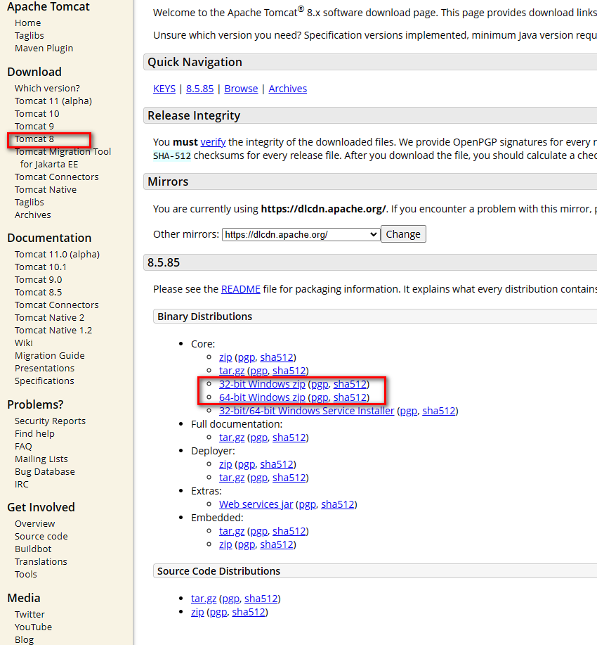Click the verify link in Release Integrity

click(213, 142)
